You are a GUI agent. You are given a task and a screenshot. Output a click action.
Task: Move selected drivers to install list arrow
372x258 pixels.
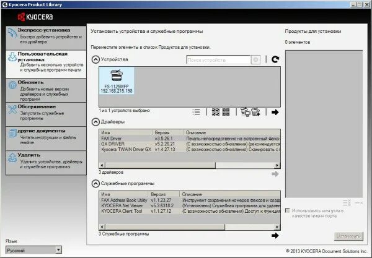(x=275, y=174)
